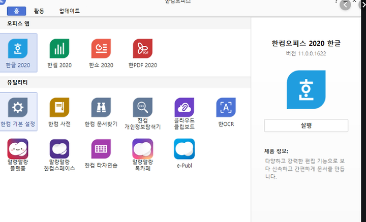Go to the 업데이트 tab
The image size is (366, 222).
(x=69, y=11)
